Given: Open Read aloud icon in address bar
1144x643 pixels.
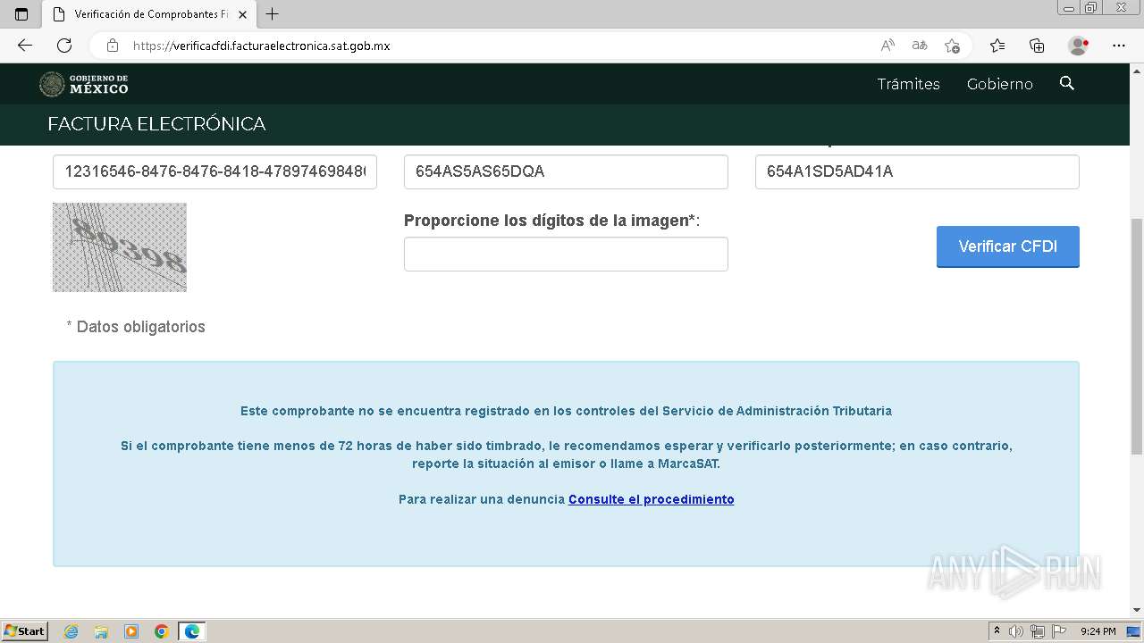Looking at the screenshot, I should click(x=887, y=46).
